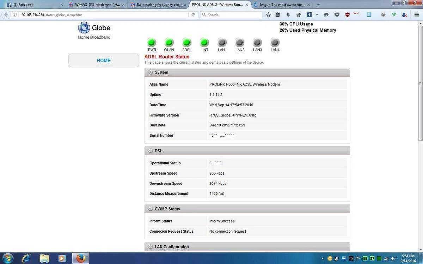Open a new browser tab
The image size is (423, 264).
(x=318, y=5)
